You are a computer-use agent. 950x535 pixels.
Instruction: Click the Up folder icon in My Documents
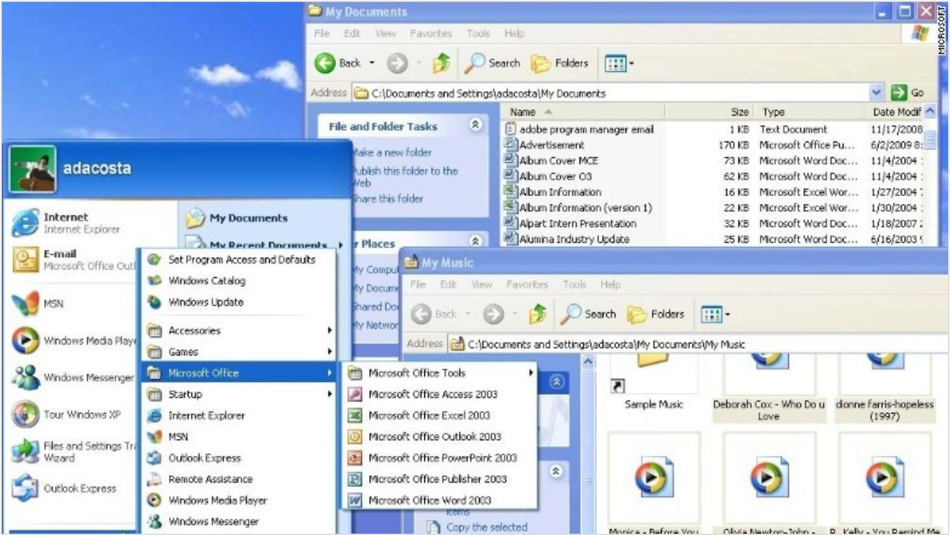pyautogui.click(x=442, y=63)
